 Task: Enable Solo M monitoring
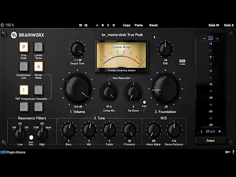(x=214, y=25)
